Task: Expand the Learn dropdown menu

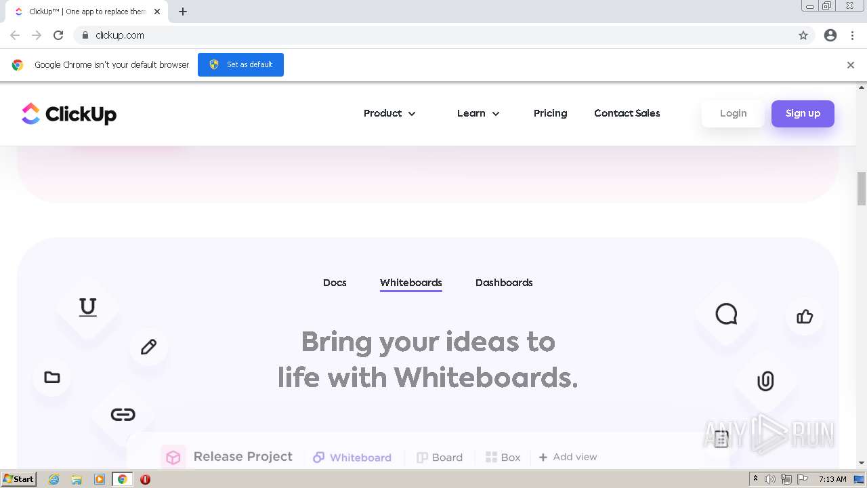Action: tap(478, 113)
